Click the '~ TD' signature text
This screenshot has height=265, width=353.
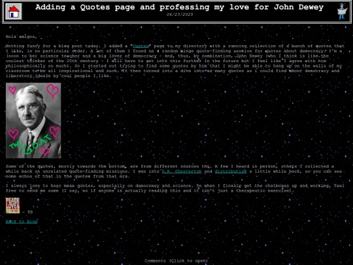point(27,212)
